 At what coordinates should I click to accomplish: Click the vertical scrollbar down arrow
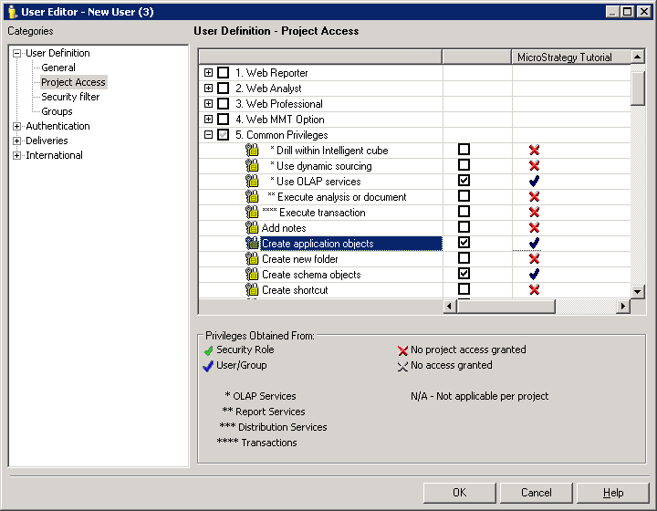coord(639,291)
